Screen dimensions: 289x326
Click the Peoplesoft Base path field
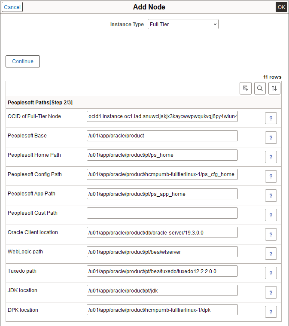coord(162,136)
